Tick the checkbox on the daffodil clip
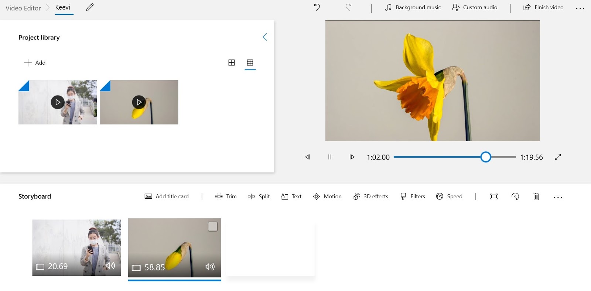591x291 pixels. [x=212, y=226]
